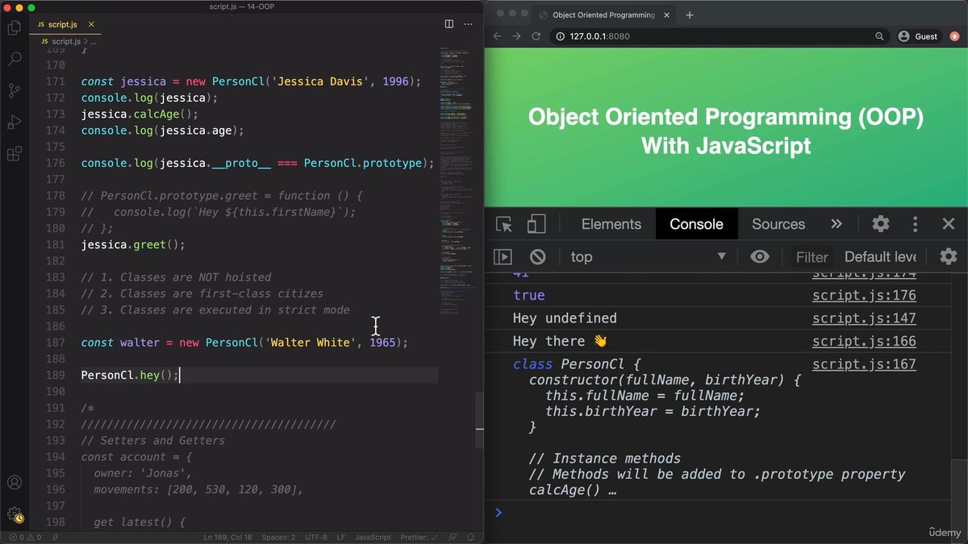This screenshot has height=544, width=968.
Task: Focus the console Filter field
Action: tap(812, 257)
